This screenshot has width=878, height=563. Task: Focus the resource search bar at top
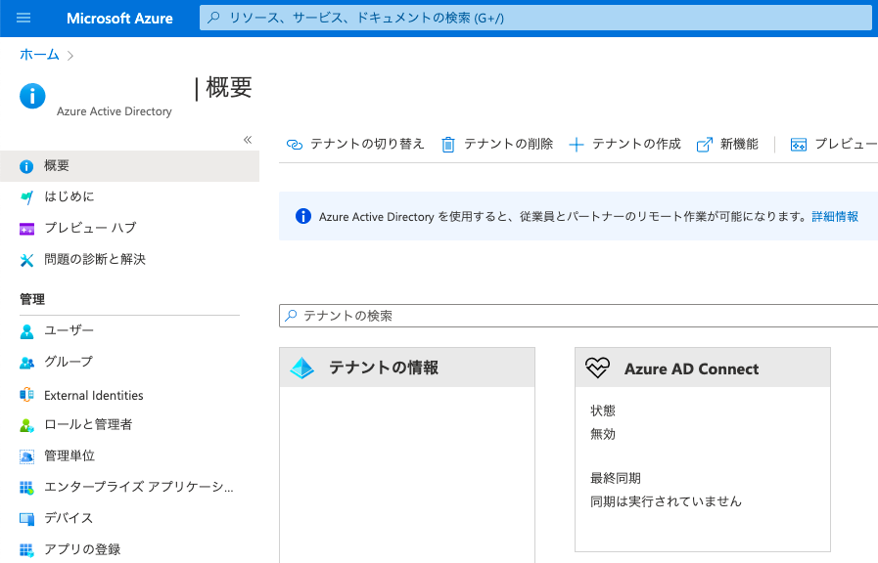tap(535, 18)
